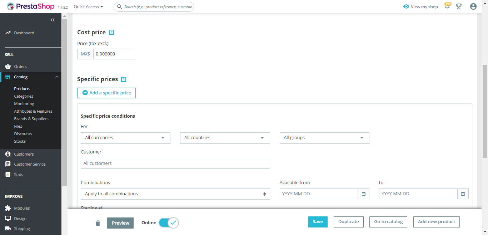Click the Duplicate button
The width and height of the screenshot is (488, 235).
click(349, 222)
